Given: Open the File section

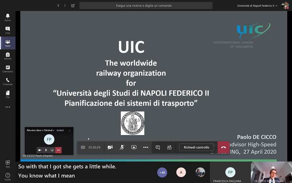Looking at the screenshot, I should [8, 94].
